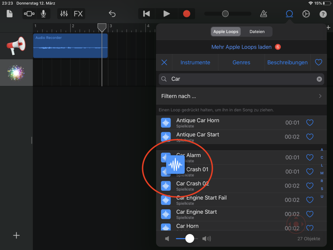Viewport: 333px width, 250px height.
Task: Open the Genres filter list
Action: (241, 63)
